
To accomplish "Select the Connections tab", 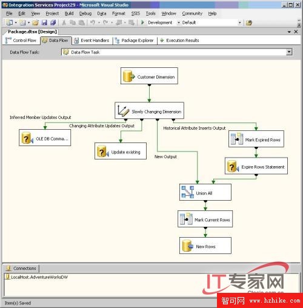I will point(21,269).
